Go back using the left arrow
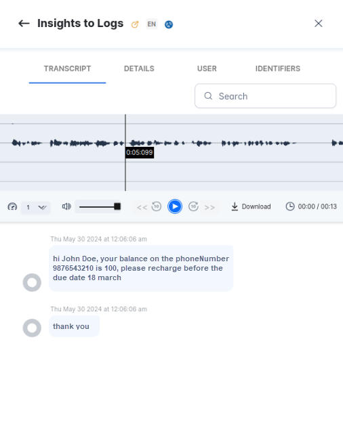This screenshot has height=423, width=343. 24,24
